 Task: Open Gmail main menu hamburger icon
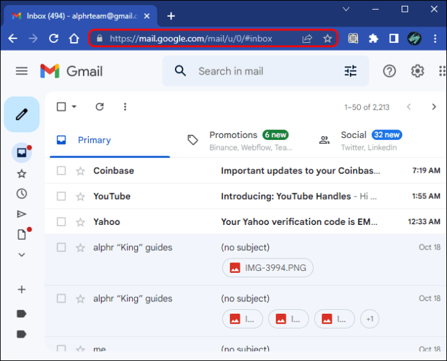click(21, 71)
